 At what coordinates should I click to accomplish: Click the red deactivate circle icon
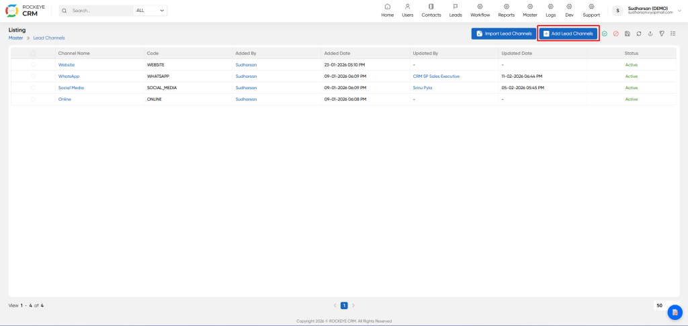click(x=615, y=34)
